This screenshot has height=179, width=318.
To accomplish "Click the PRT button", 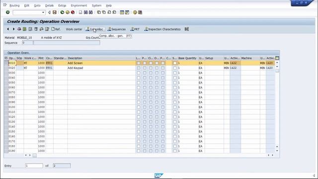I will 135,29.
